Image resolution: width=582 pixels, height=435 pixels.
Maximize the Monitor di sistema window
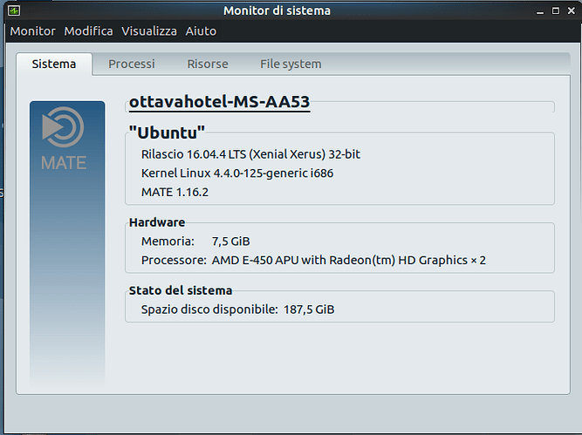(x=556, y=10)
